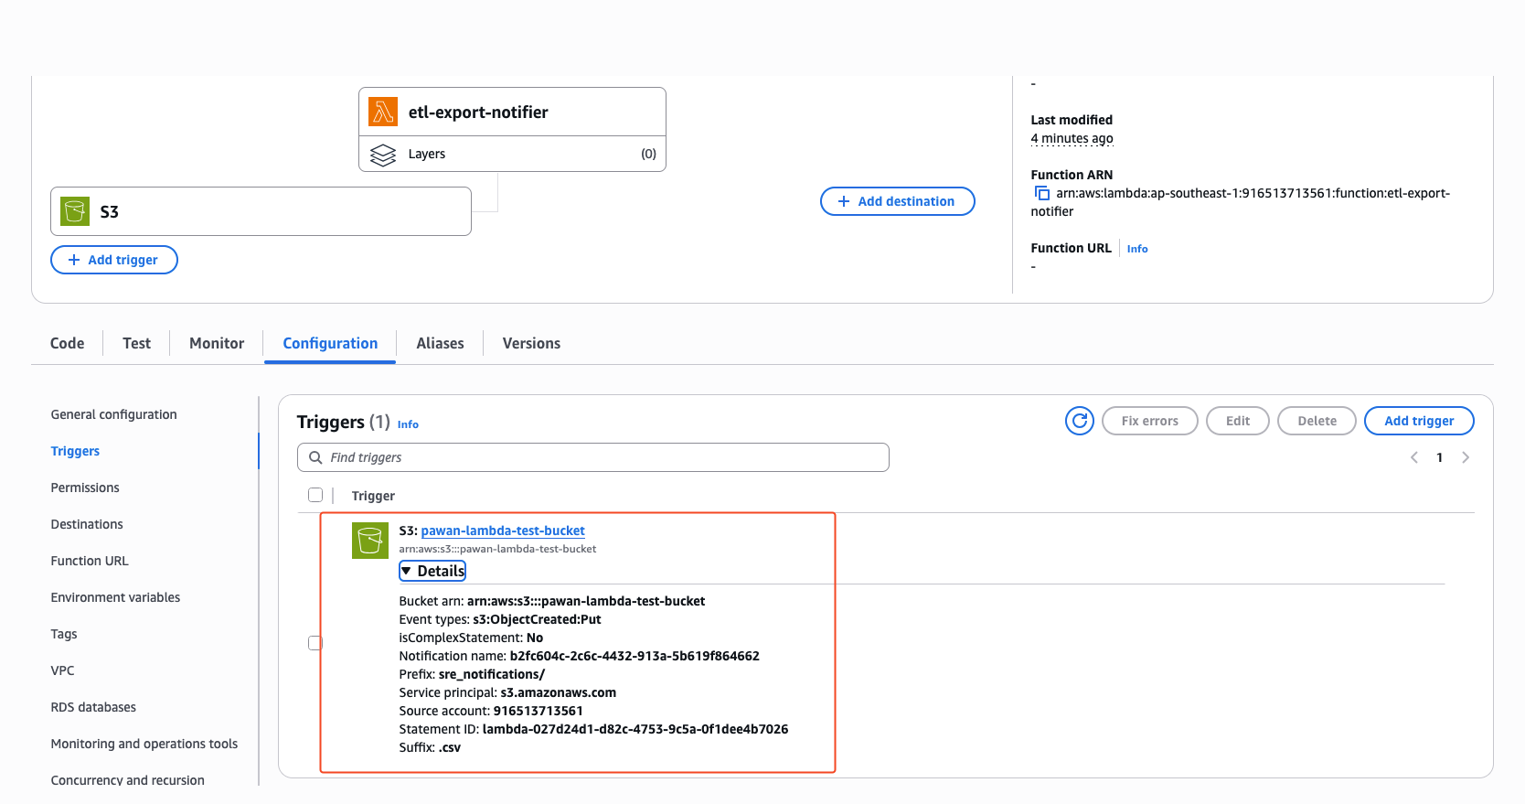Click the Fix errors button
The image size is (1525, 804).
tap(1150, 421)
